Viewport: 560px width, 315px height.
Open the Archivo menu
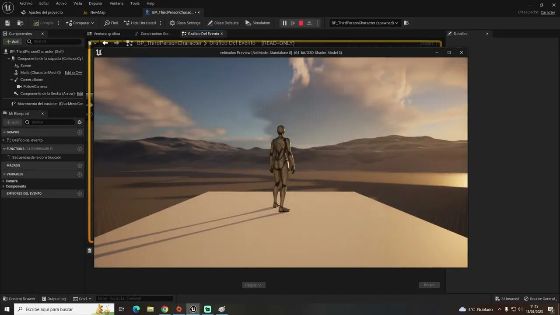26,3
